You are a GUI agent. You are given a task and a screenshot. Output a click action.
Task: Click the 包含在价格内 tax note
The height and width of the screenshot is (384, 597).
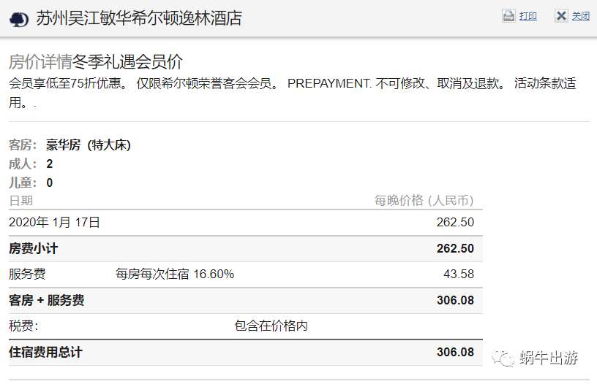(x=271, y=326)
